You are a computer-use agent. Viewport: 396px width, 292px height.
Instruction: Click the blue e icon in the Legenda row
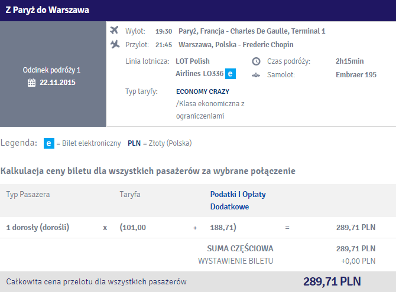click(x=49, y=143)
